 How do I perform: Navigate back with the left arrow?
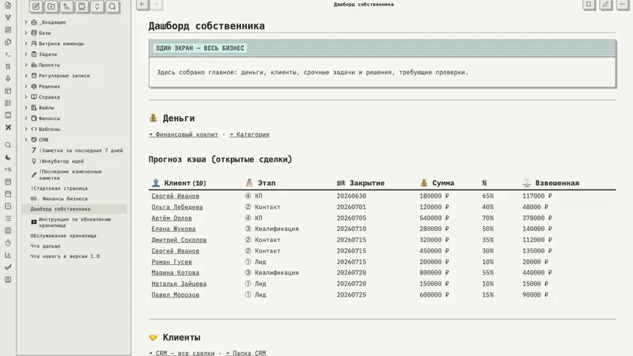pos(142,5)
